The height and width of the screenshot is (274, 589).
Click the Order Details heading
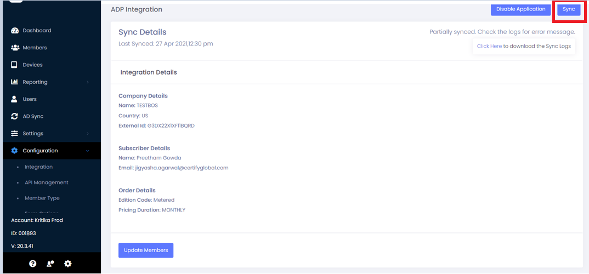click(x=137, y=190)
